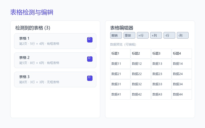Add a row with +行 button
Image resolution: width=205 pixels, height=128 pixels.
pos(143,35)
